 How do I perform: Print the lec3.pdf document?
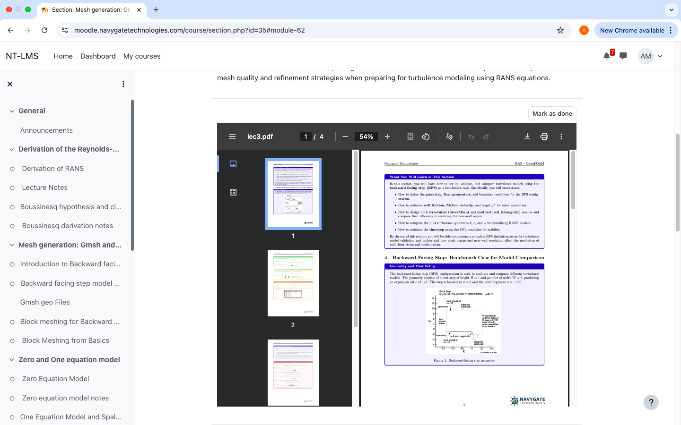coord(544,136)
